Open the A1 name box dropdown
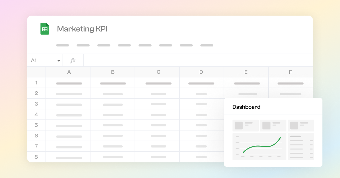This screenshot has height=178, width=340. point(59,60)
